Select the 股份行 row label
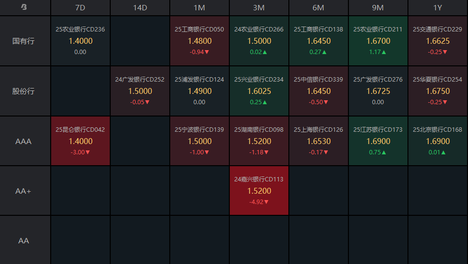This screenshot has height=264, width=468. tap(24, 91)
